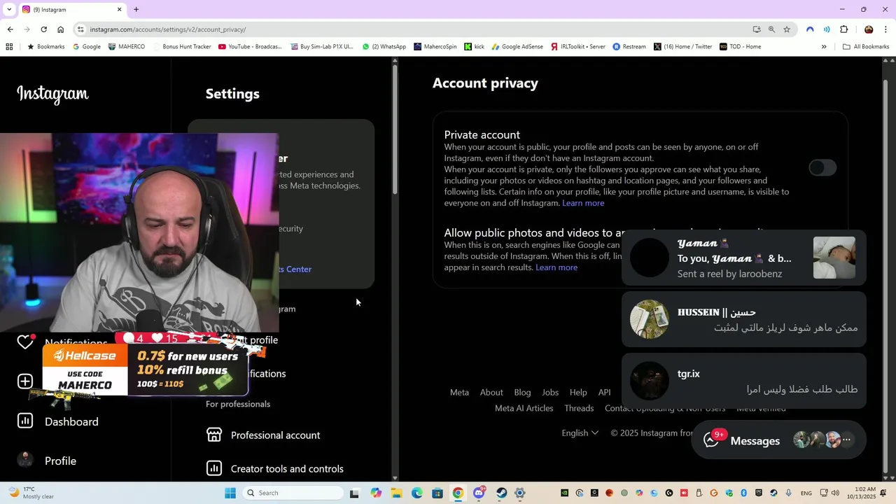Screen dimensions: 896x504
Task: Click Learn more under Private account
Action: tap(583, 203)
